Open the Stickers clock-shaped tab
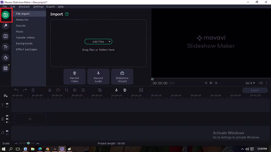 point(5,57)
